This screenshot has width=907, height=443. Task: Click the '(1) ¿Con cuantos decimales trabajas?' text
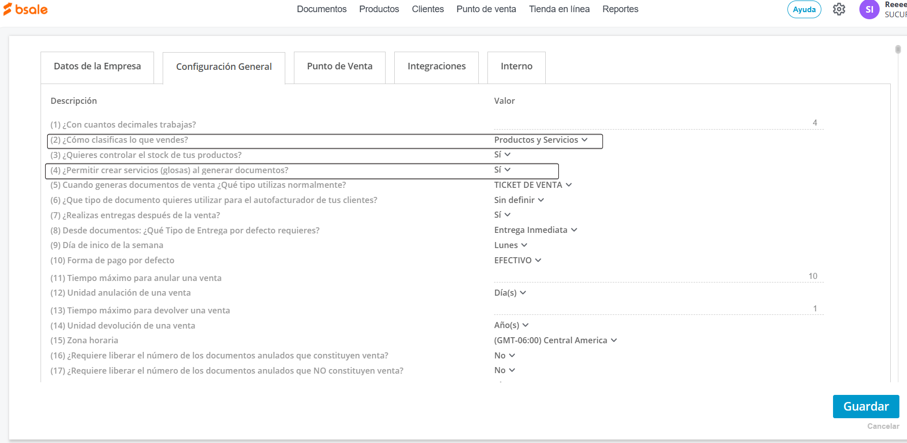[123, 125]
